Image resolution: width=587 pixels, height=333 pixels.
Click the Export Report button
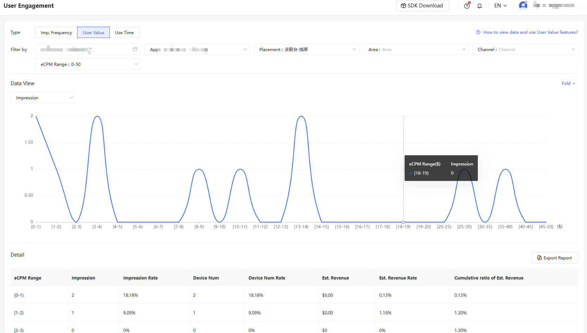coord(555,258)
